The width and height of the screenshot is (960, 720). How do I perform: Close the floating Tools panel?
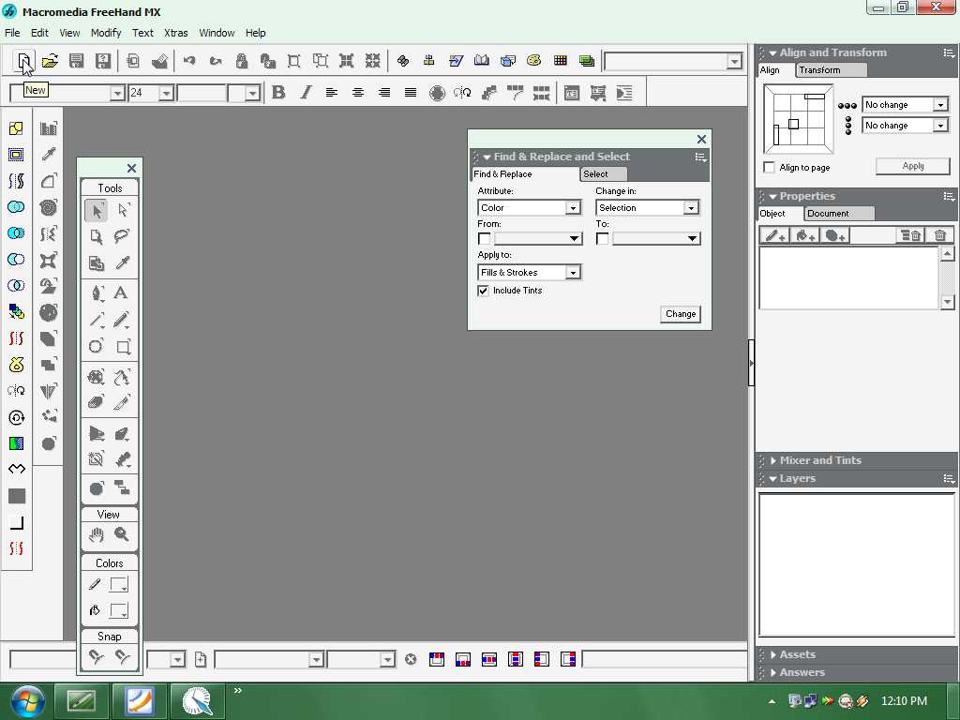[x=131, y=168]
